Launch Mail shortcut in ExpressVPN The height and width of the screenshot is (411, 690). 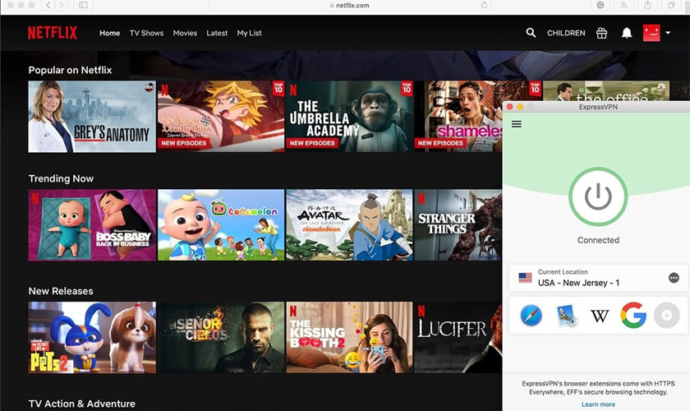coord(566,316)
